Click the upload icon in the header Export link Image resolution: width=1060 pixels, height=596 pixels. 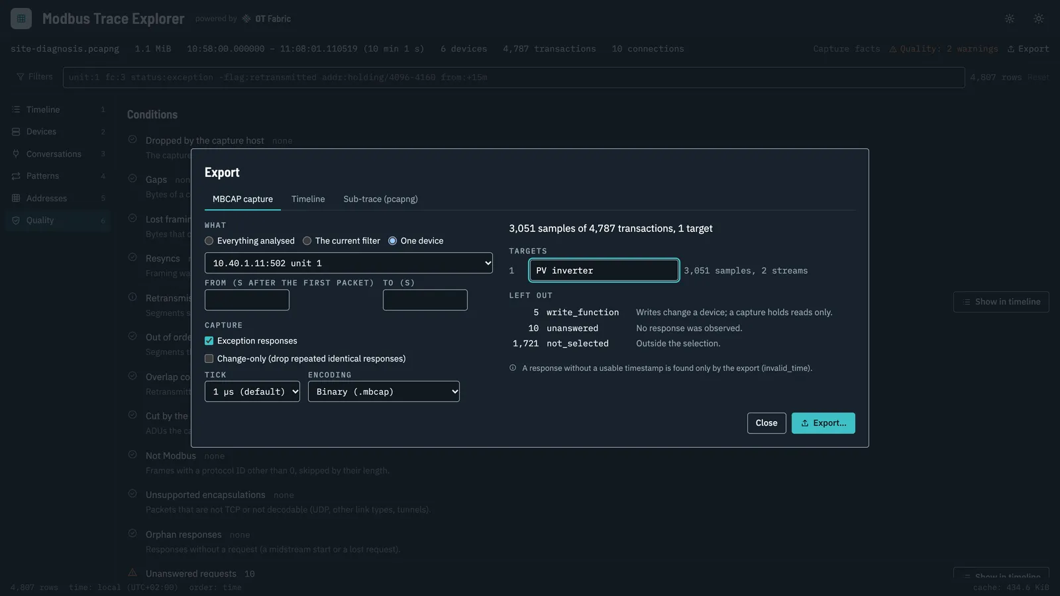1011,49
